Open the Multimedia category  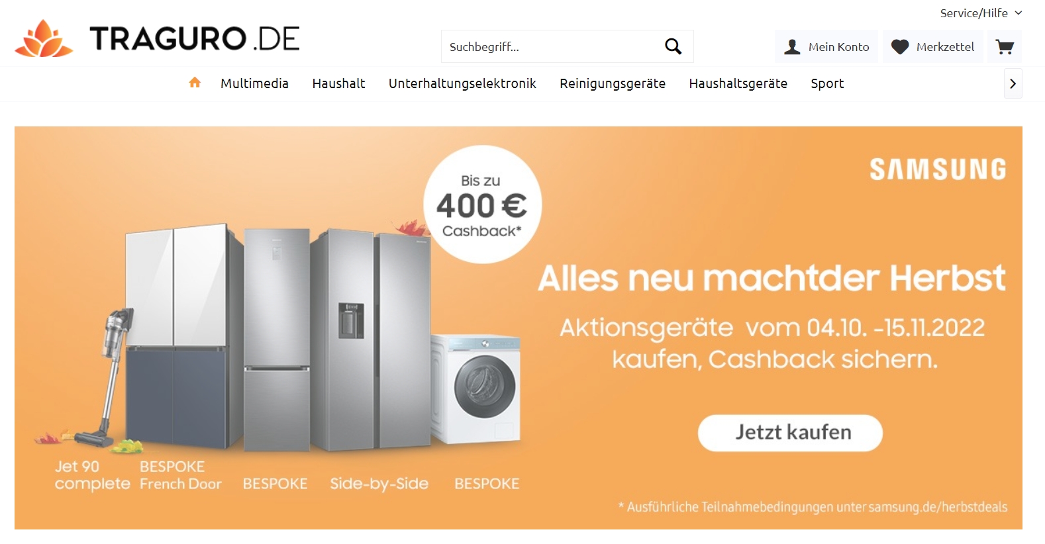254,83
